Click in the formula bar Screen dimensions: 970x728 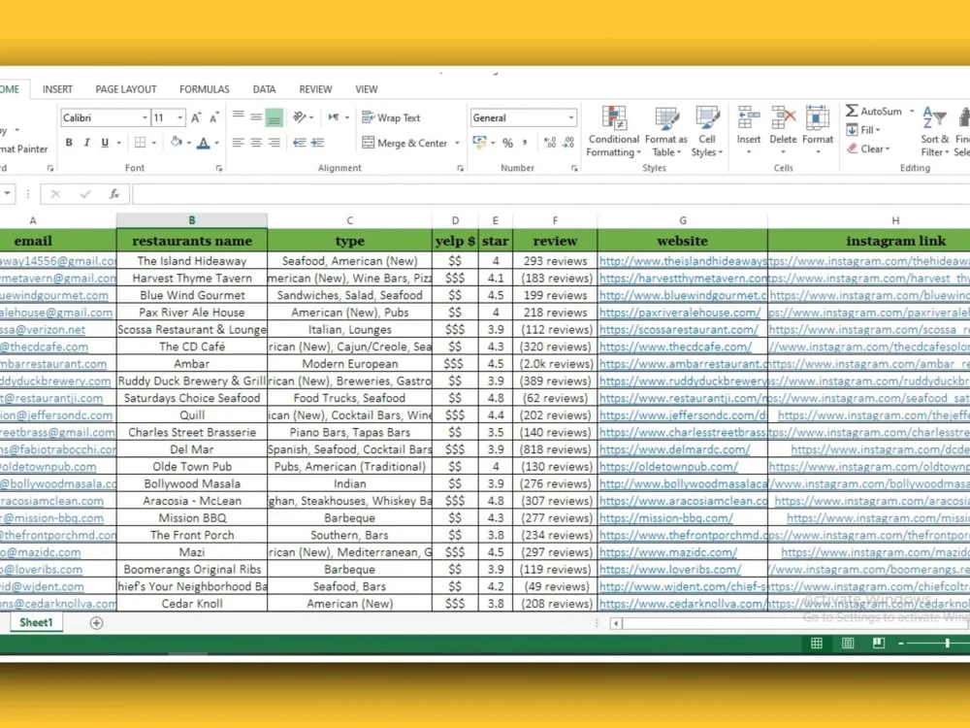pyautogui.click(x=551, y=194)
